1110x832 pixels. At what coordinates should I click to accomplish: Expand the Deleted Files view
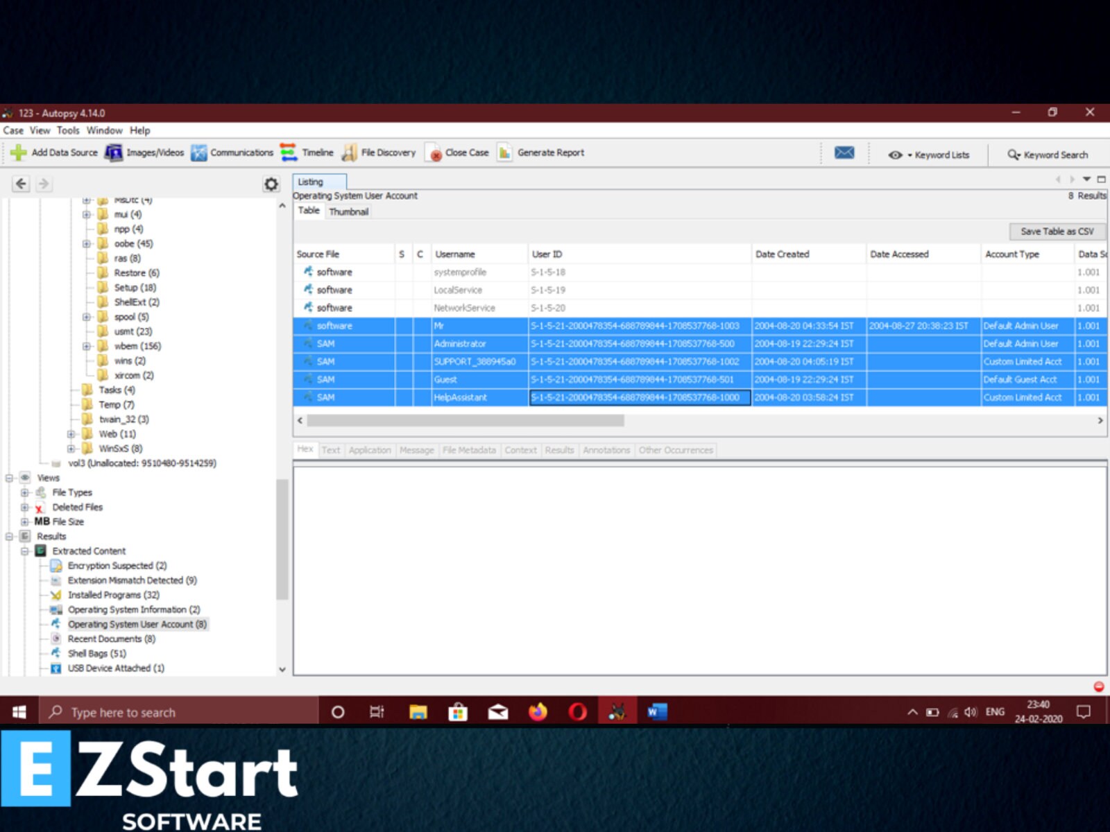pos(23,507)
